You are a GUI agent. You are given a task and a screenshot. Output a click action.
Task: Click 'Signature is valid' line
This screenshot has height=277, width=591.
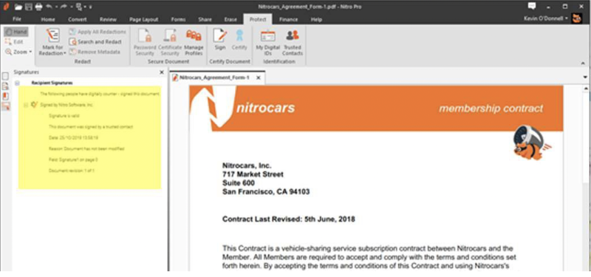point(64,116)
